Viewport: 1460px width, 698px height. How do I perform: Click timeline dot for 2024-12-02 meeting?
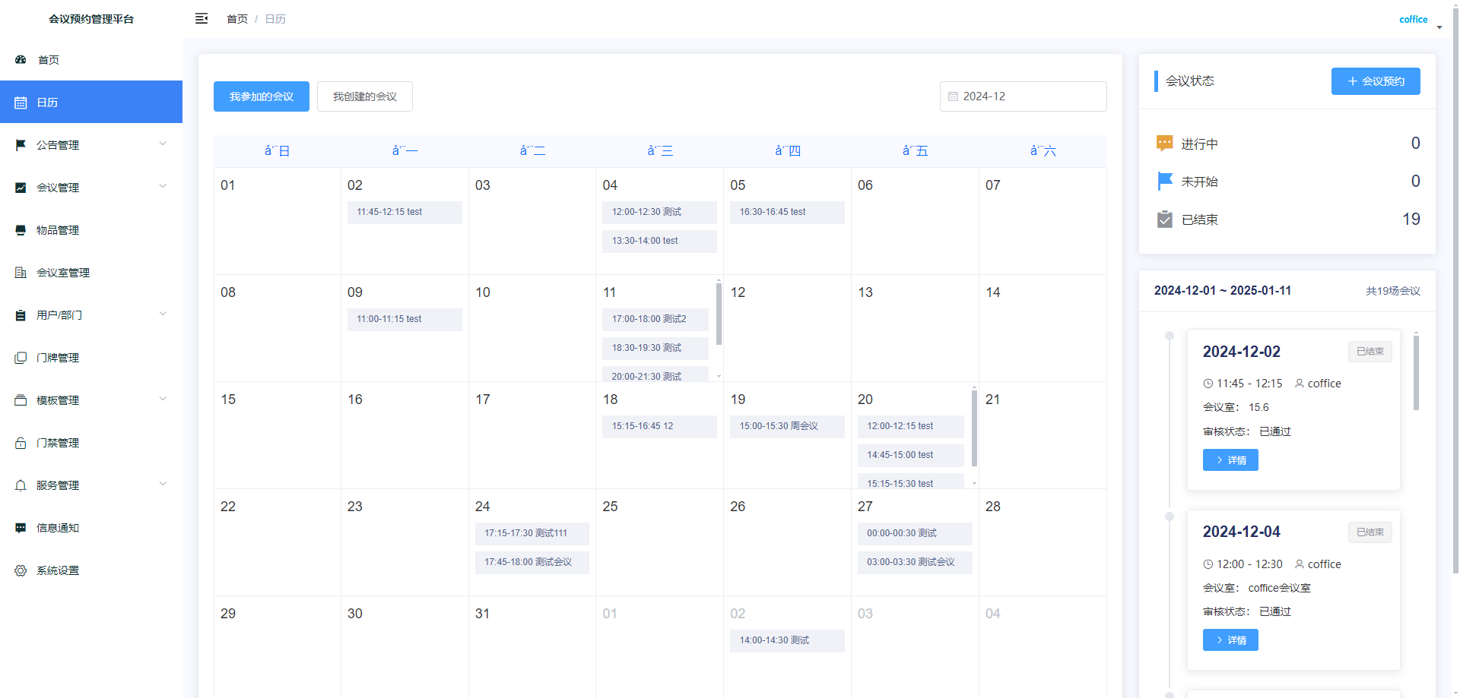click(1170, 336)
